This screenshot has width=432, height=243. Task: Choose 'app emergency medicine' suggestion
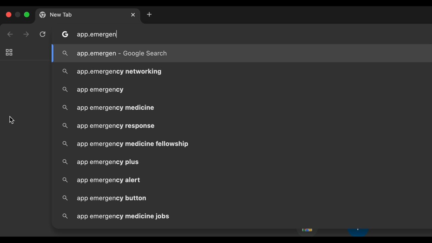tap(242, 108)
